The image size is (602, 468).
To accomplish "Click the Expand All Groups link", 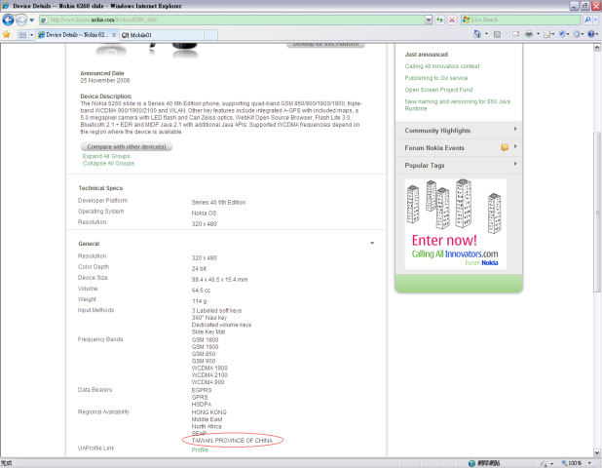I will pyautogui.click(x=106, y=156).
